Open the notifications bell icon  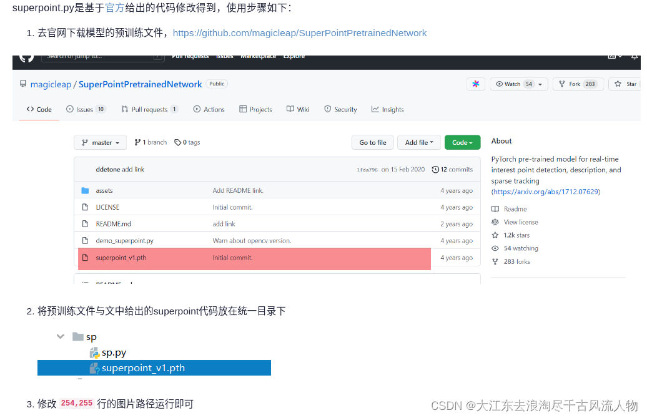pyautogui.click(x=636, y=57)
